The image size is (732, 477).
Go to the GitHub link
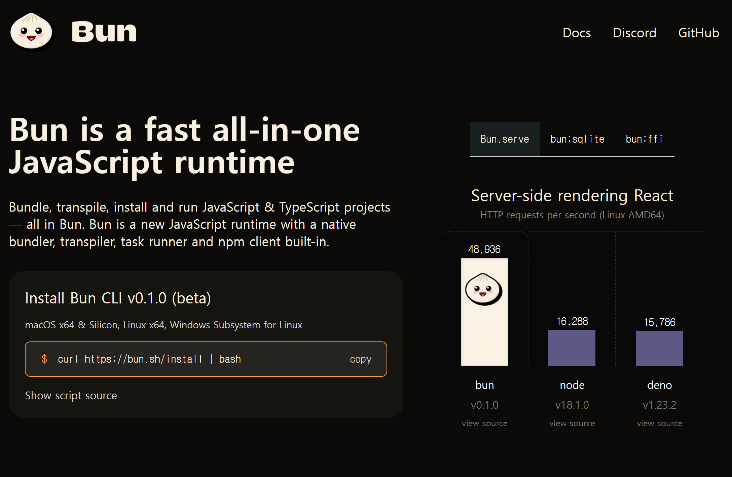(698, 33)
